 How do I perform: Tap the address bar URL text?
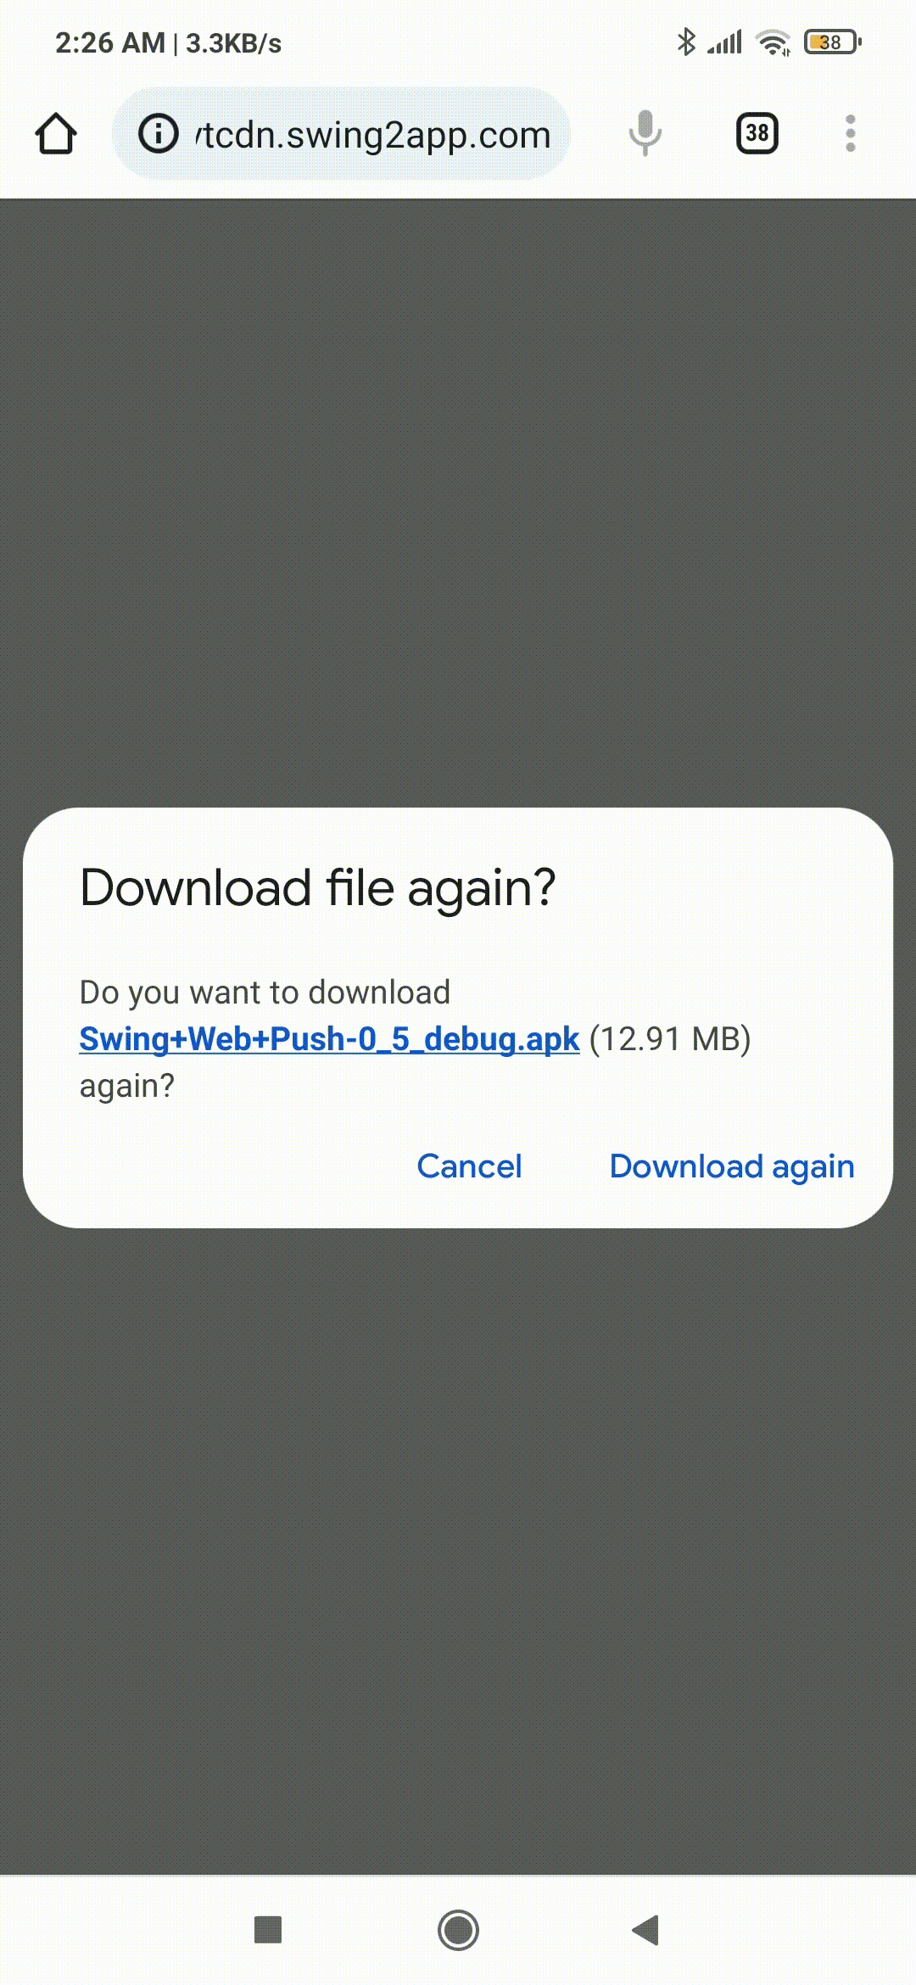373,135
